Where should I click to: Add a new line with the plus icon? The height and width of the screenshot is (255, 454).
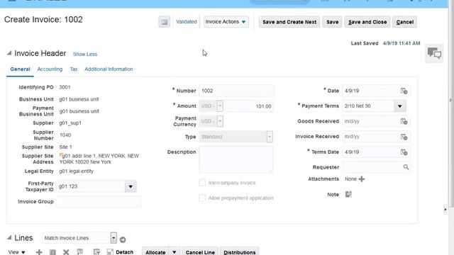tap(39, 252)
